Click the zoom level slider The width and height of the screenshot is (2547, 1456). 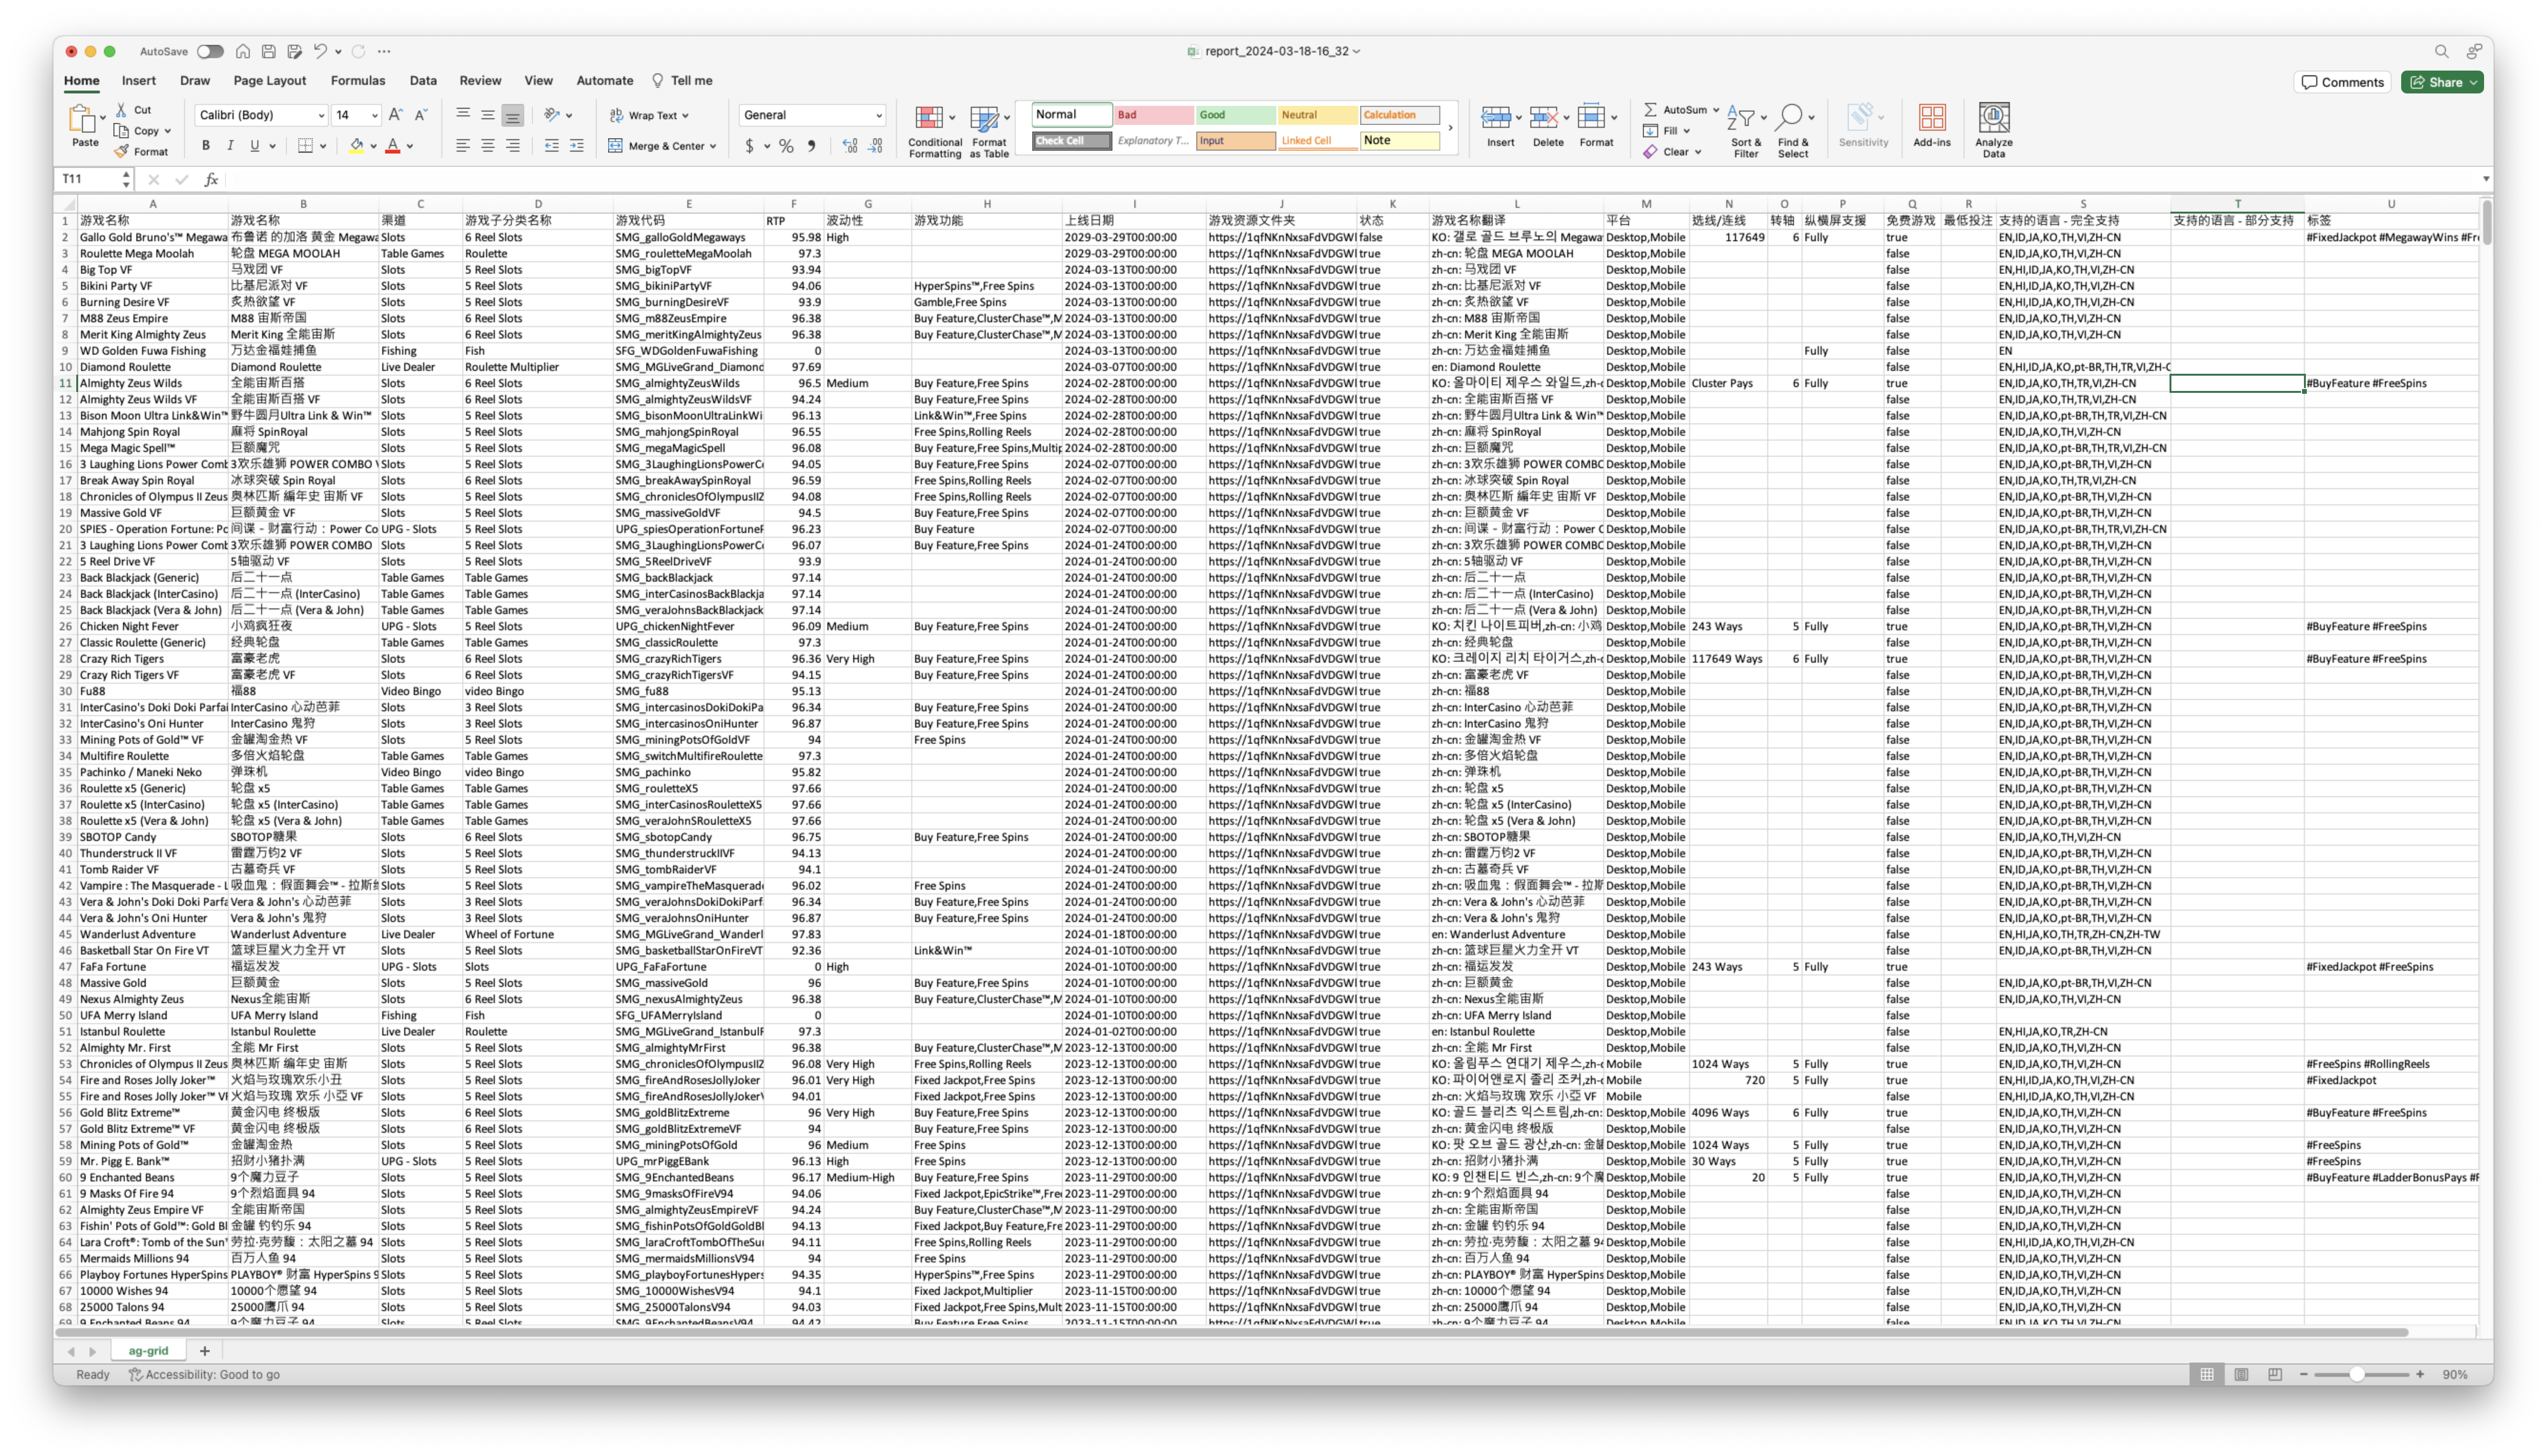click(x=2357, y=1375)
